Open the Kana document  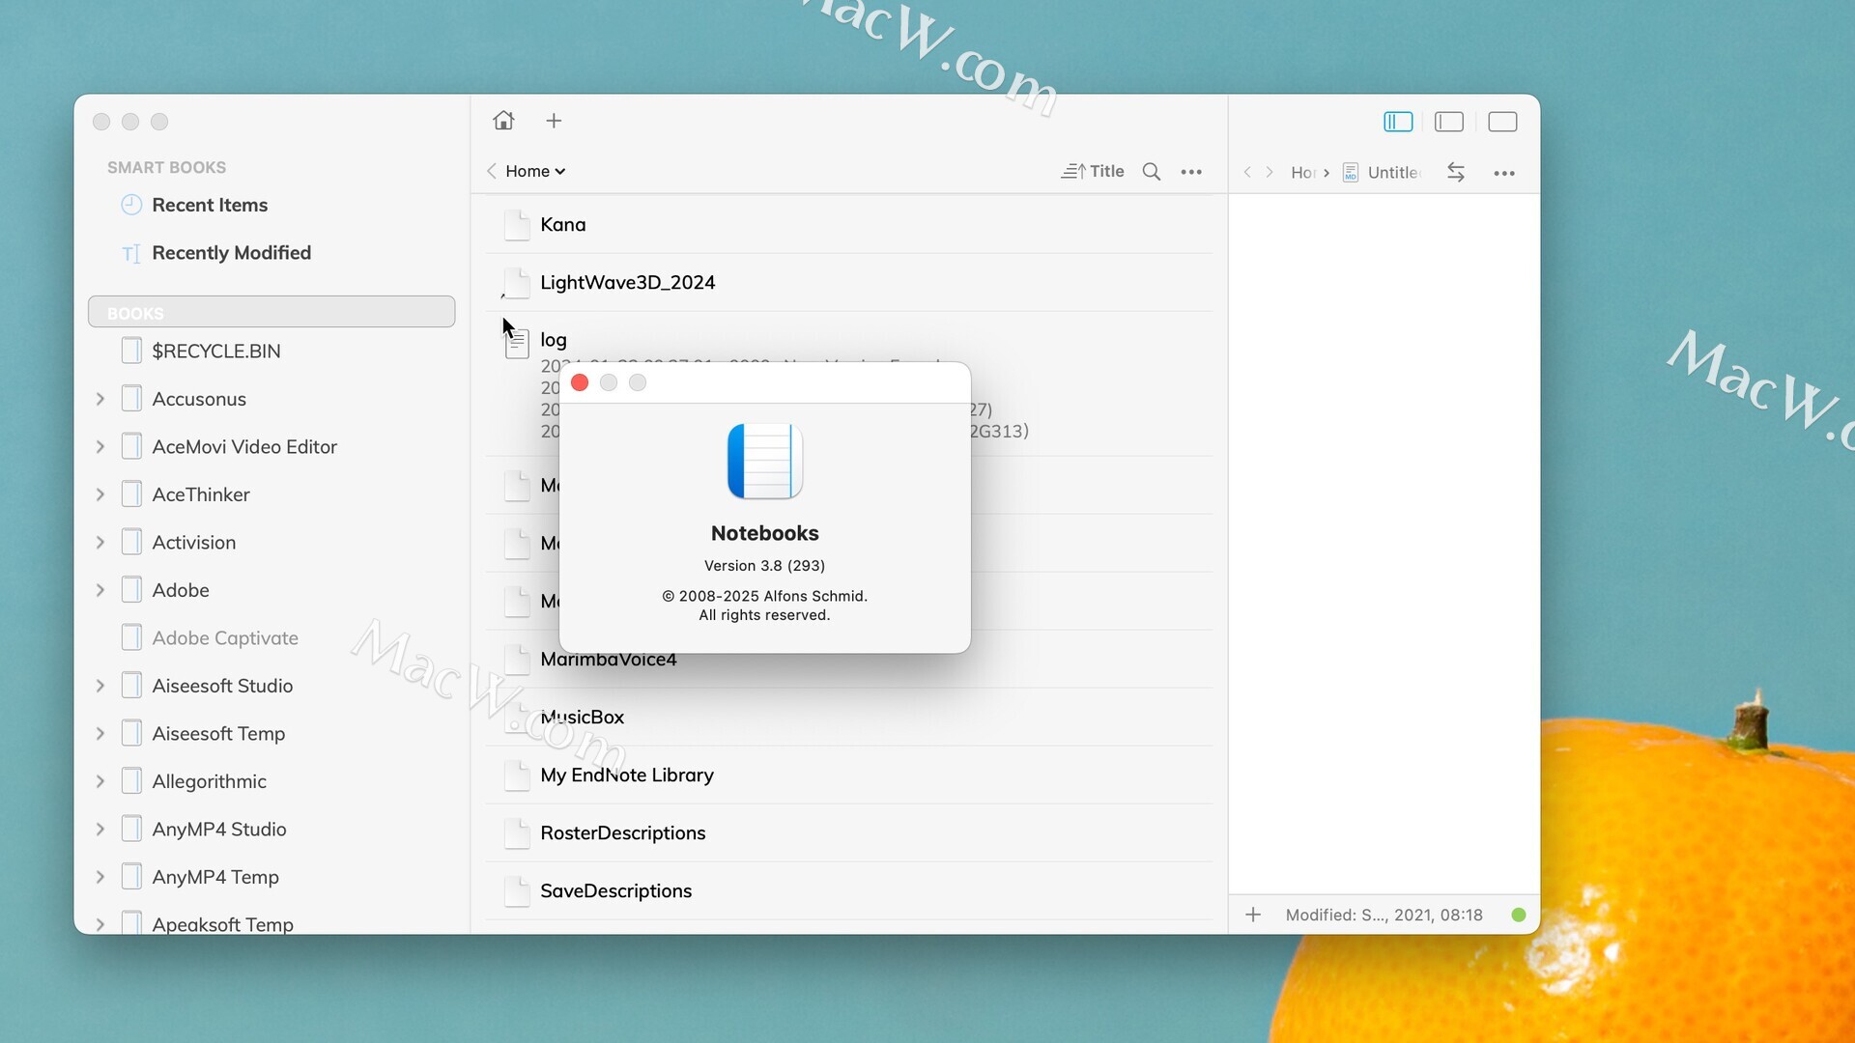click(849, 224)
